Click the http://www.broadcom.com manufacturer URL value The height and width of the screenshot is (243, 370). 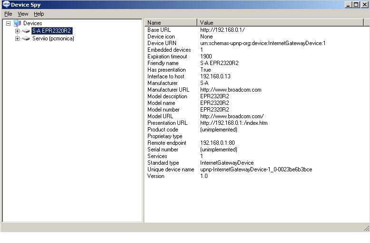(231, 90)
